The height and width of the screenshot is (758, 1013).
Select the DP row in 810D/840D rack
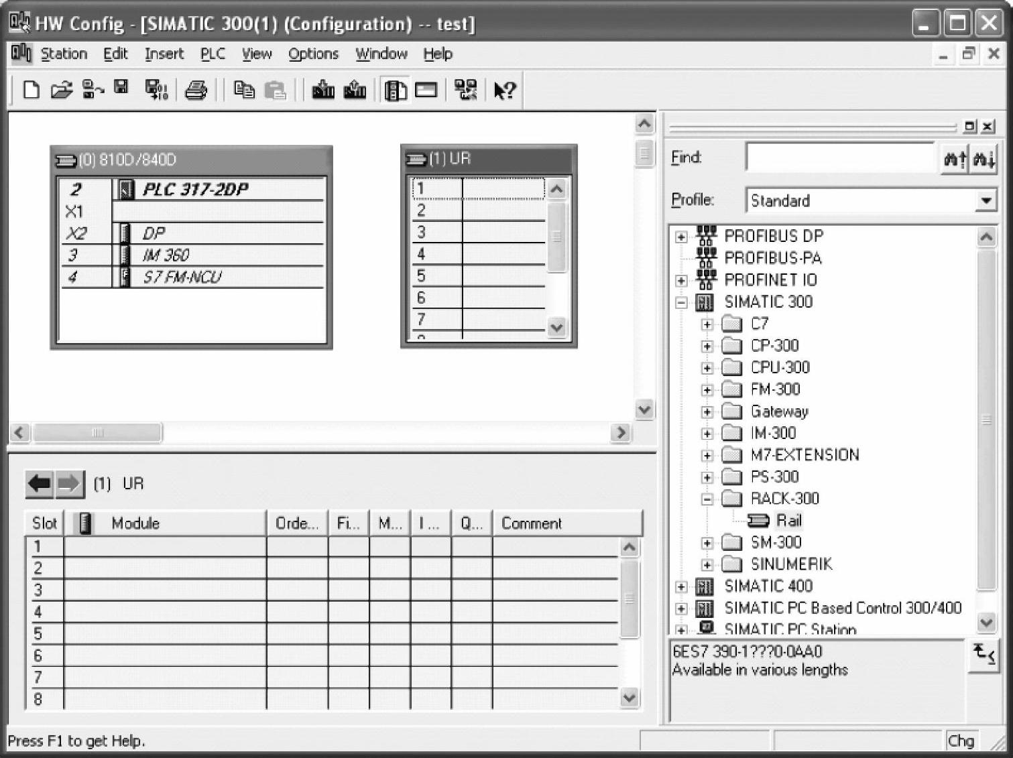[192, 233]
